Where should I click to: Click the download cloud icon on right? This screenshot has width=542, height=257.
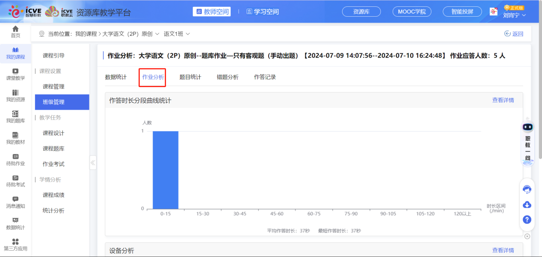pyautogui.click(x=527, y=205)
